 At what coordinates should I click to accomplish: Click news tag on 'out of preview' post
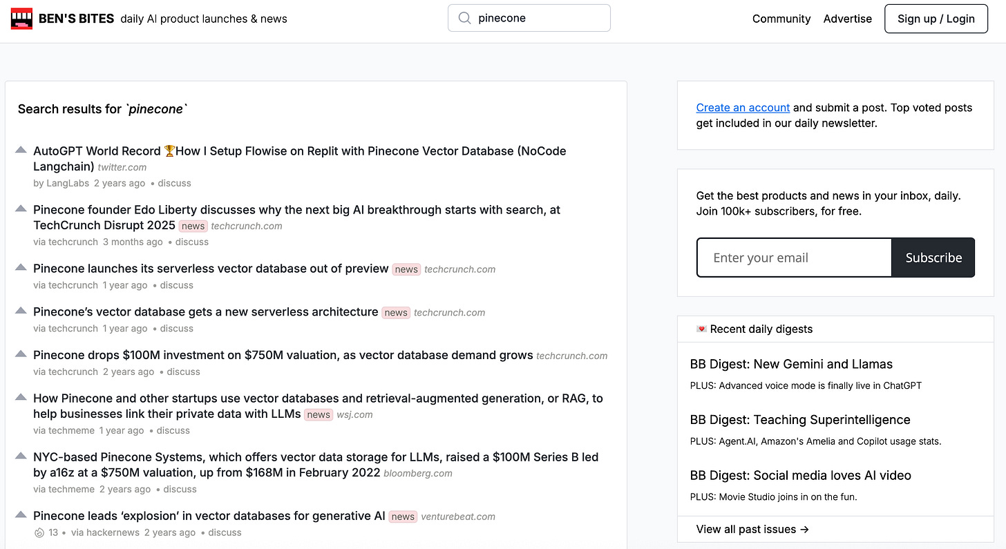click(406, 269)
